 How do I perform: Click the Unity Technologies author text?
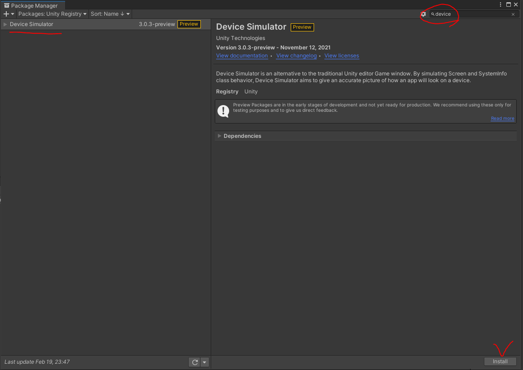click(x=240, y=38)
